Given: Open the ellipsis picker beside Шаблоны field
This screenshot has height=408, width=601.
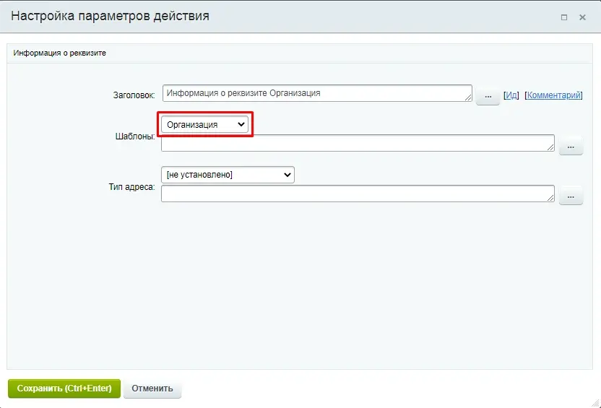Looking at the screenshot, I should point(570,146).
